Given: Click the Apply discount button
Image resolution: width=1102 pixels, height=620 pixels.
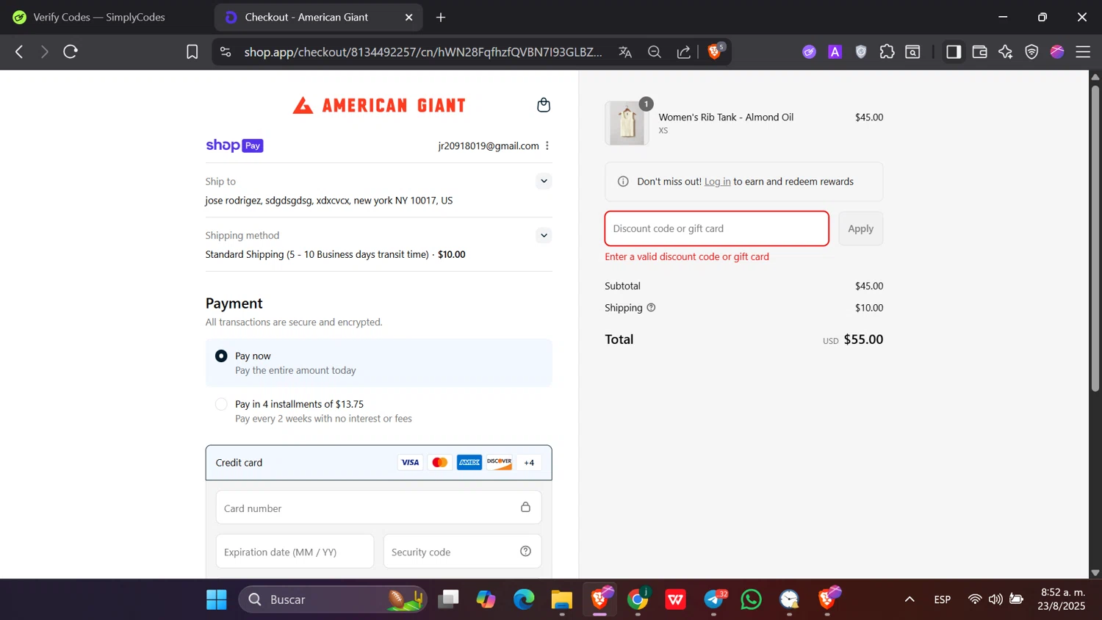Looking at the screenshot, I should point(861,228).
